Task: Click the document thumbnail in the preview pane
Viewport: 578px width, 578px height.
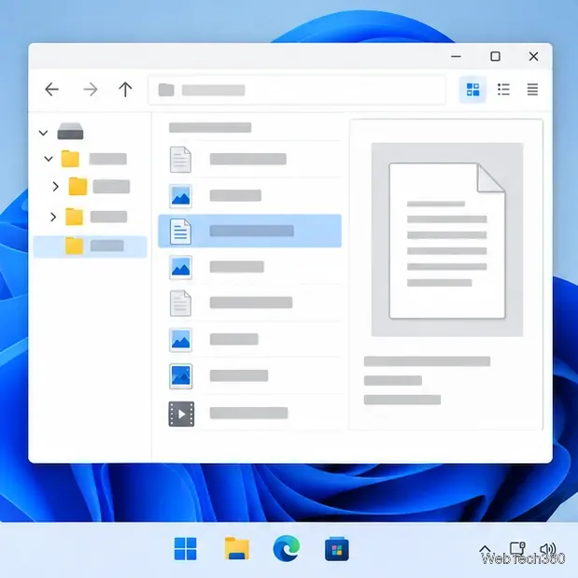Action: click(447, 240)
